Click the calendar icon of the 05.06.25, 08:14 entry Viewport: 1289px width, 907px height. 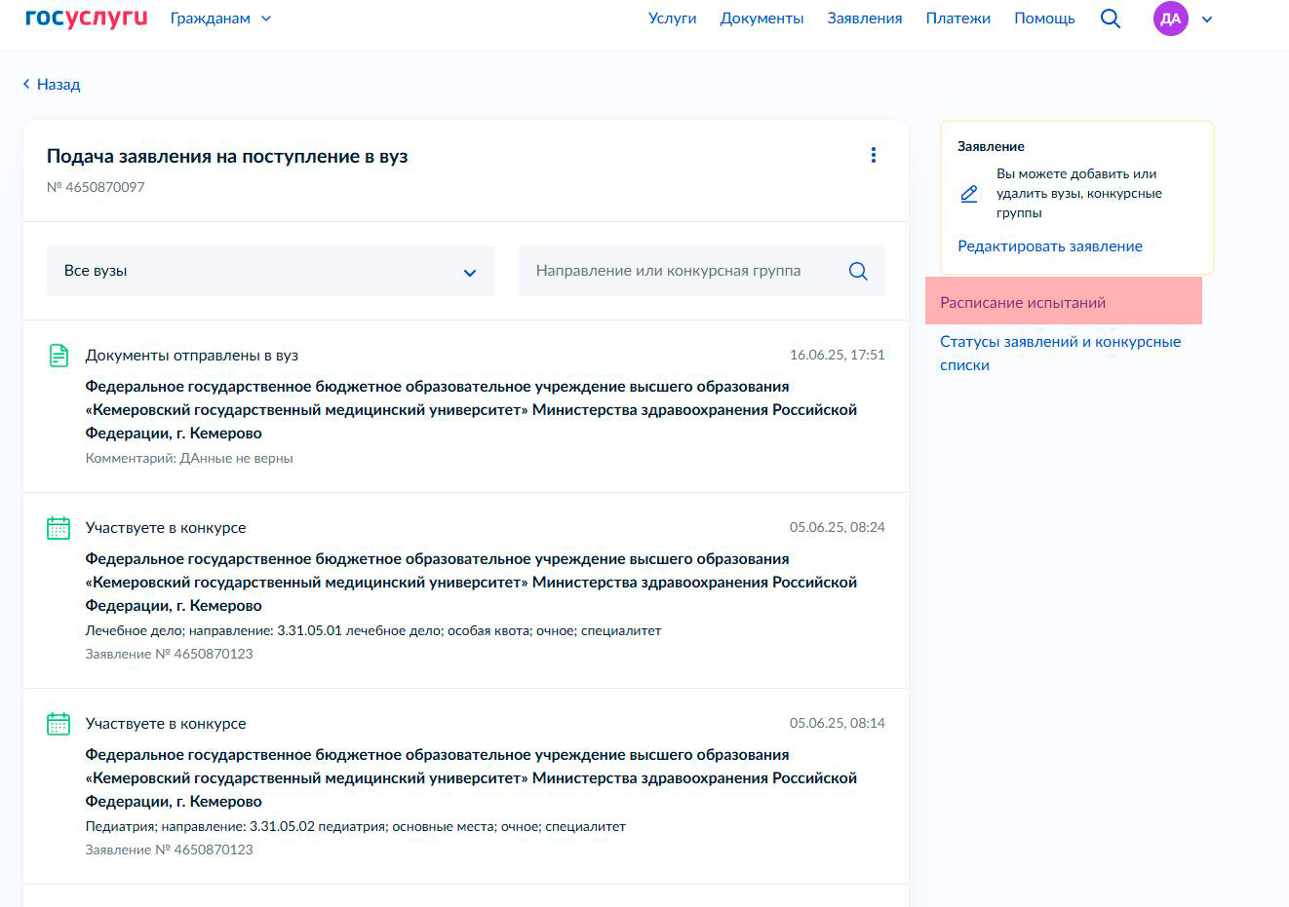[x=59, y=724]
